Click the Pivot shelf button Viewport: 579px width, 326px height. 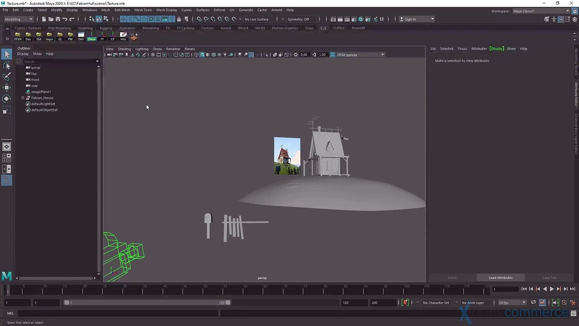click(x=92, y=36)
